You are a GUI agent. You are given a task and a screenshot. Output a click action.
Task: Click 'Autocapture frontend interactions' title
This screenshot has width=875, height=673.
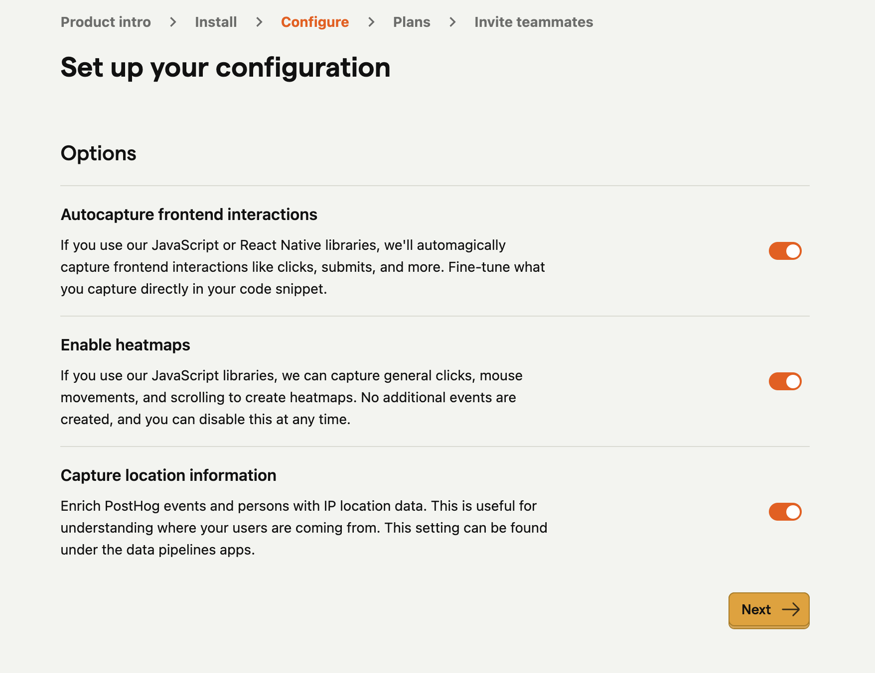pos(189,215)
